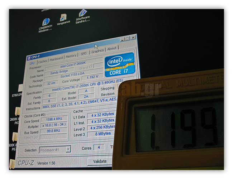Image resolution: width=233 pixels, height=179 pixels.
Task: Launch the Vengeance desktop icon
Action: coord(63,18)
